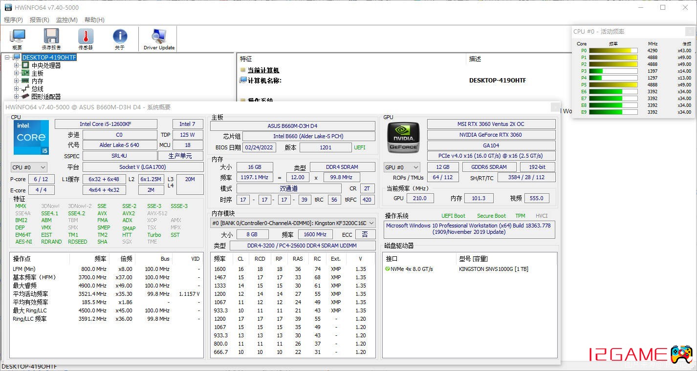Select 中央处理器 in the device tree
This screenshot has height=371, width=697.
pyautogui.click(x=46, y=65)
